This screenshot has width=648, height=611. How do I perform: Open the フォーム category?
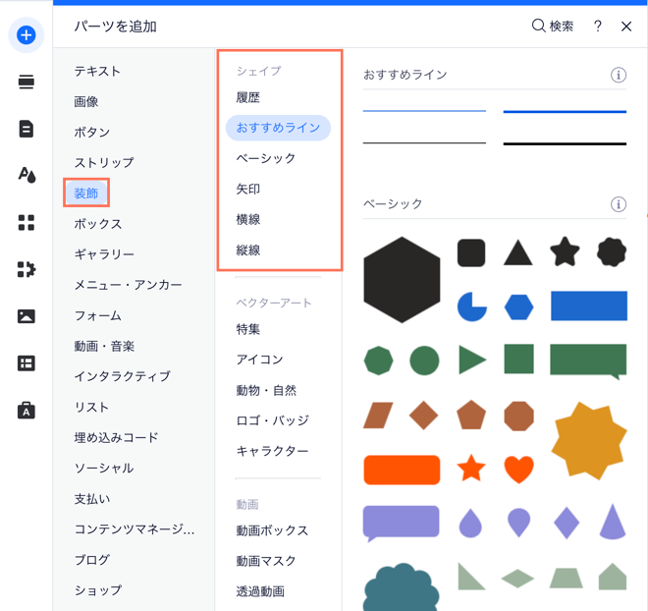(x=97, y=316)
